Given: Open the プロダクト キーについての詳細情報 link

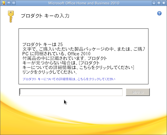Looking at the screenshot, I should [69, 79].
